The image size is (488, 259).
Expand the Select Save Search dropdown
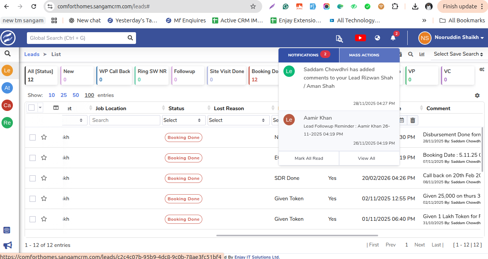click(x=458, y=54)
